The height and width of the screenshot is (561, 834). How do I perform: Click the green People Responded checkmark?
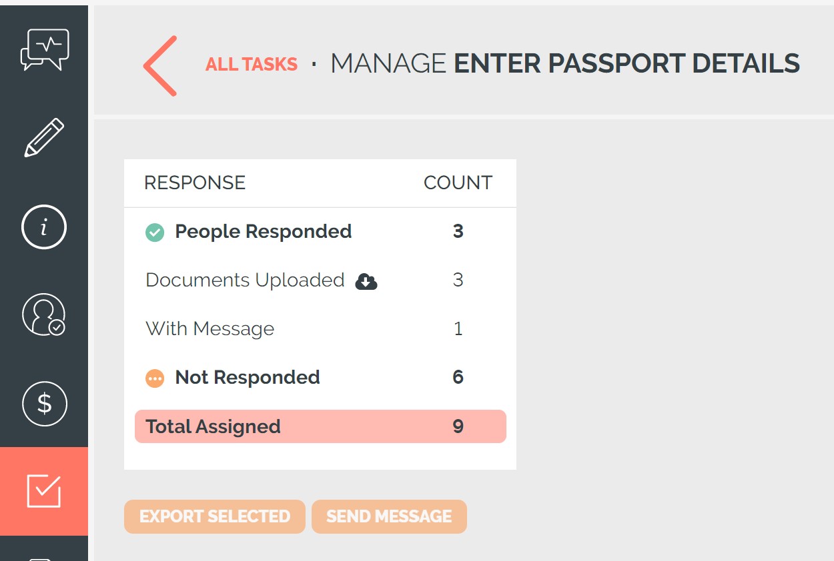(x=155, y=233)
